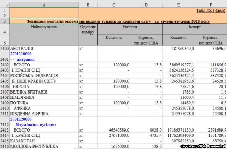Click 'ВСЬОГО' in row 2402
The height and width of the screenshot is (149, 227).
click(x=44, y=65)
